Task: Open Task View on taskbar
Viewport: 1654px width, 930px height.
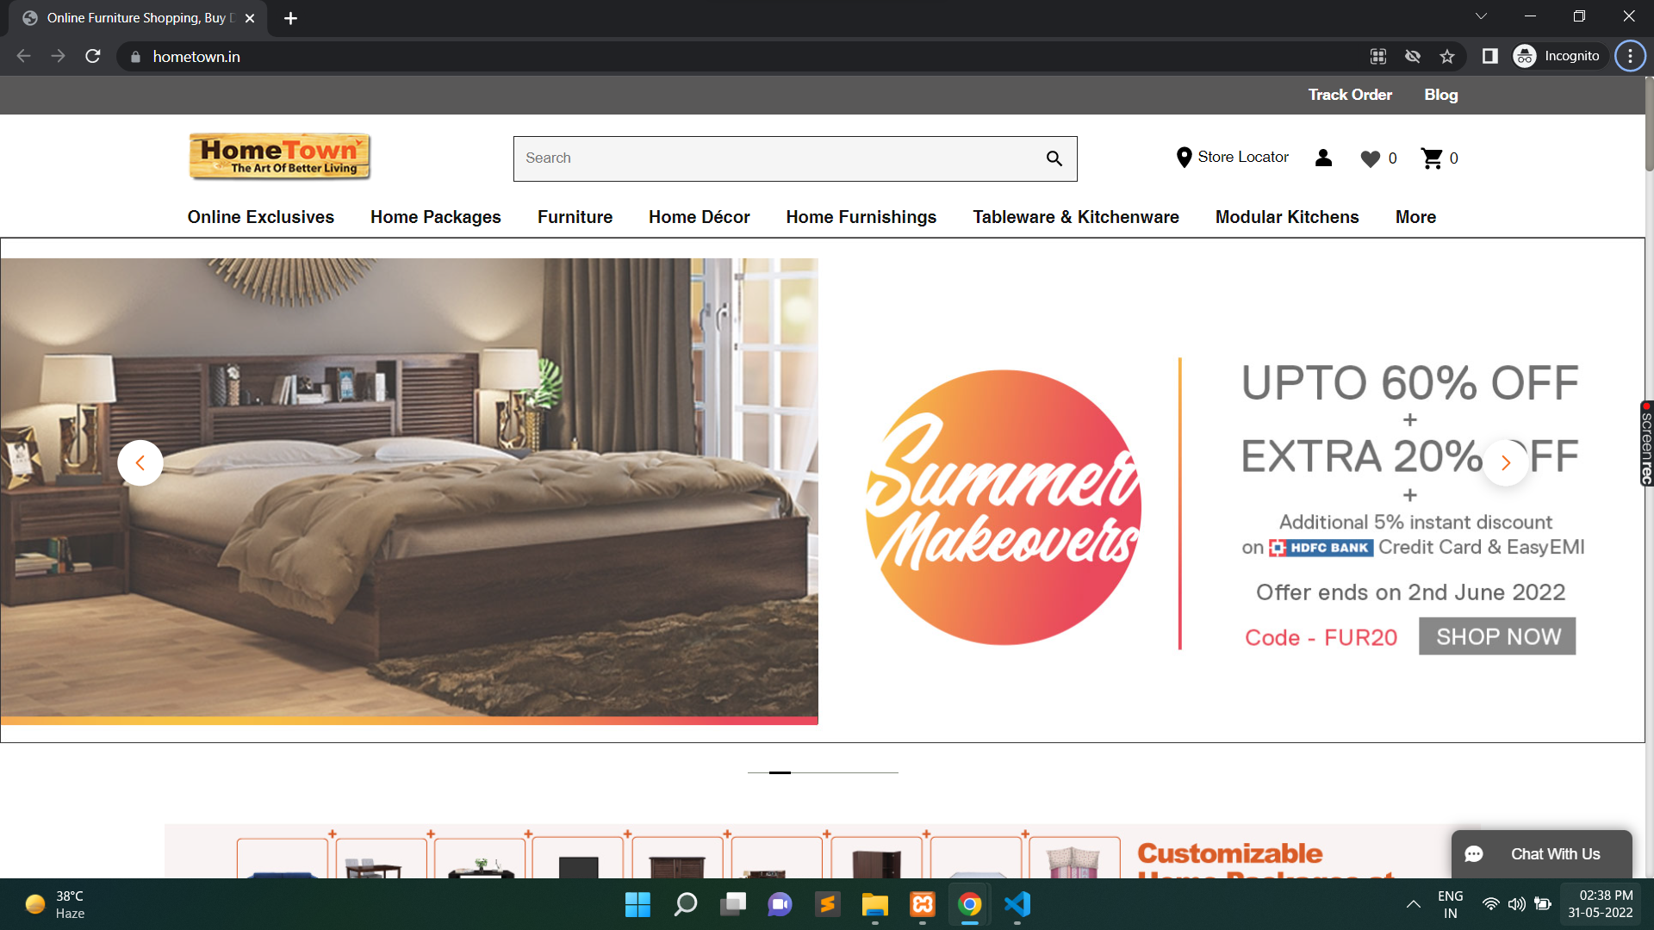Action: (733, 904)
